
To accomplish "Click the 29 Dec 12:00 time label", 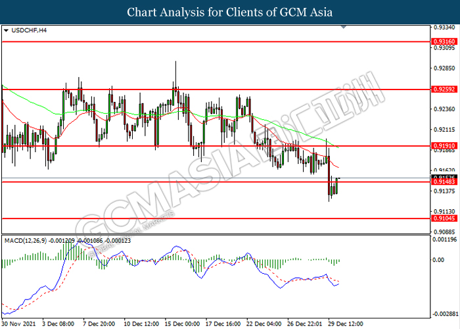I will point(346,324).
